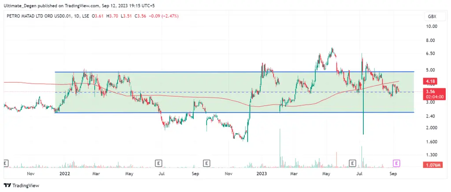Click the O3.61 open value
This screenshot has width=451, height=192.
point(98,16)
